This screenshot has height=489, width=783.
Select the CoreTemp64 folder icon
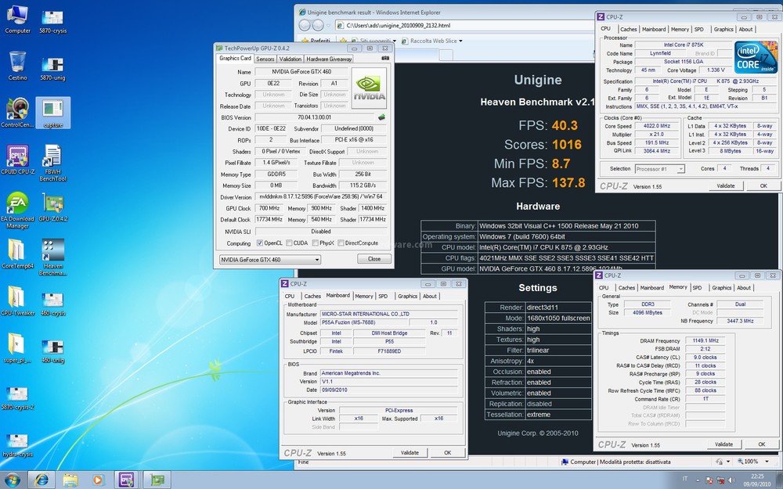point(17,254)
